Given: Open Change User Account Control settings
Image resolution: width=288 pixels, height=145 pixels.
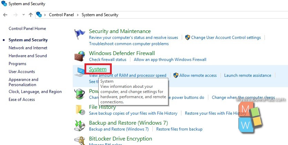Looking at the screenshot, I should [x=226, y=38].
